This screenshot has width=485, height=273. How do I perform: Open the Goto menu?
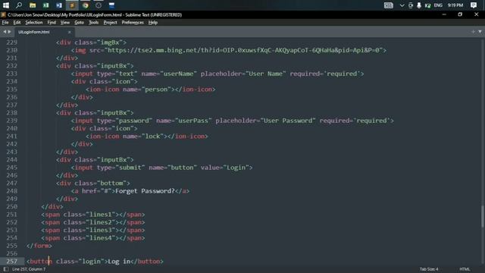tap(79, 22)
